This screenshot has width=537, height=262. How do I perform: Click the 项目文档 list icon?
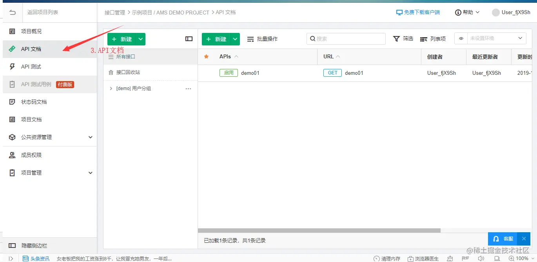click(x=12, y=119)
